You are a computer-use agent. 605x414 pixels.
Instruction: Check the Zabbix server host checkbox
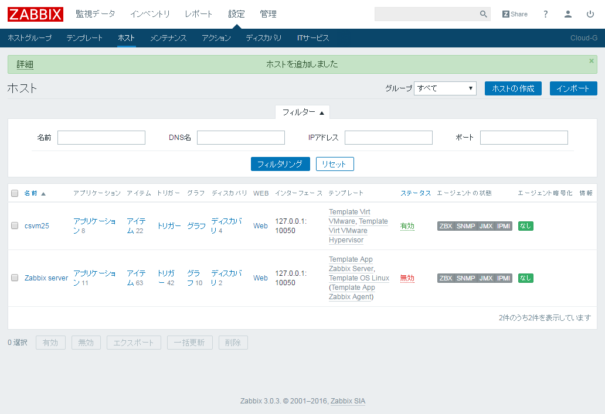(x=15, y=278)
